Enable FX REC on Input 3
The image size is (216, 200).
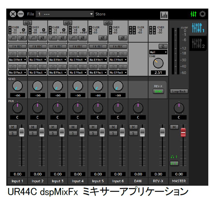58,46
